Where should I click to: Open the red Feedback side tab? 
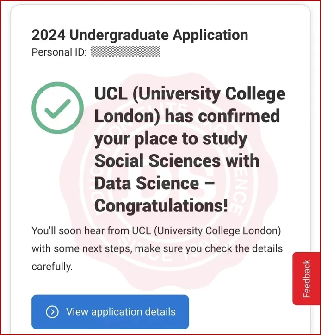tap(306, 279)
